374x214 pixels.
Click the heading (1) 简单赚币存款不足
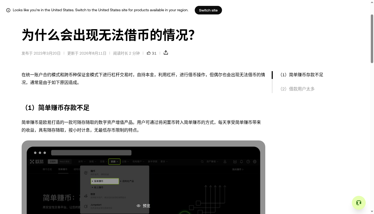[x=56, y=108]
